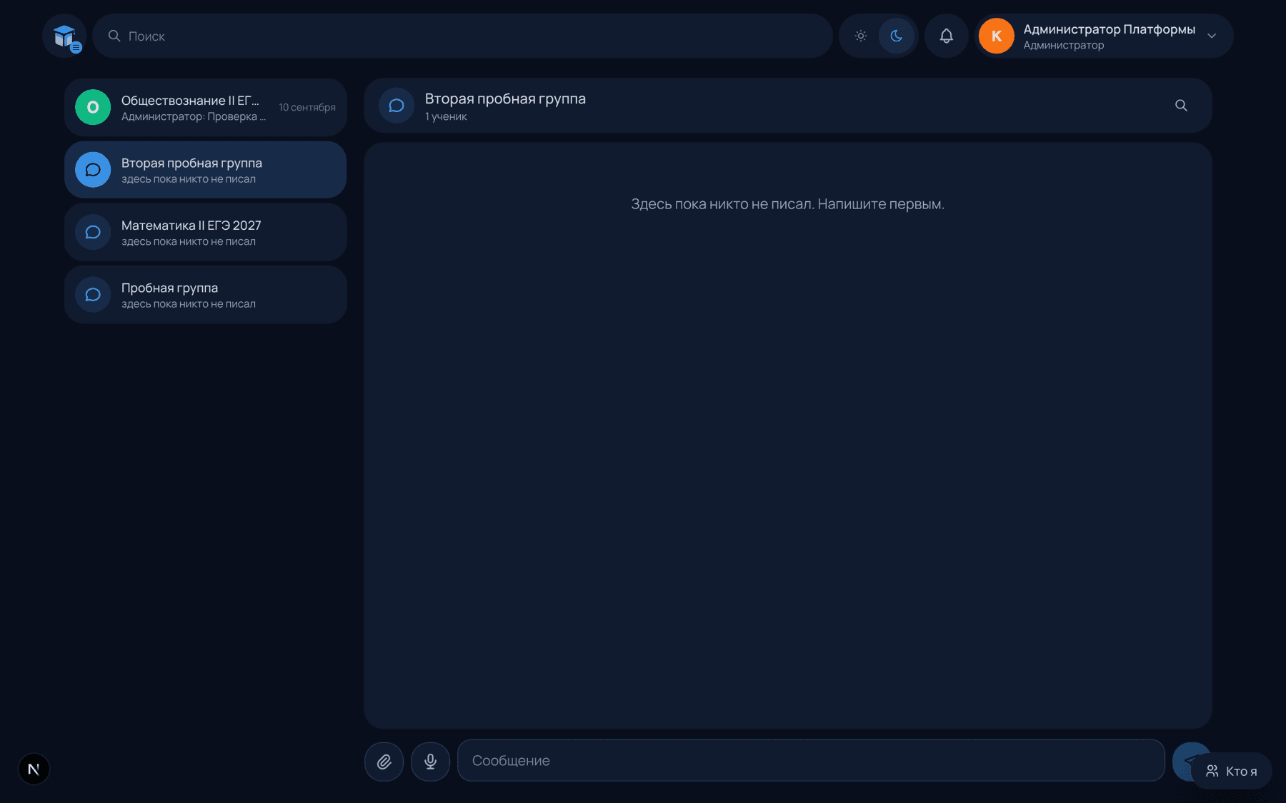1286x803 pixels.
Task: Open Математика II ЕГЭ 2027 chat
Action: point(206,232)
